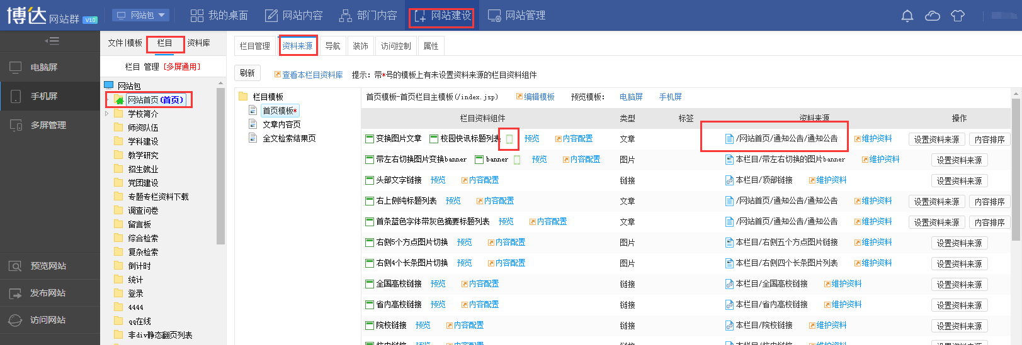Click 访问网站 in the sidebar
This screenshot has width=1022, height=345.
[50, 320]
